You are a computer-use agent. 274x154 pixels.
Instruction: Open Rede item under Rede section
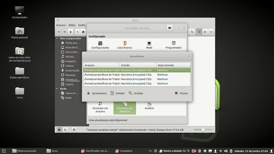pos(66,98)
